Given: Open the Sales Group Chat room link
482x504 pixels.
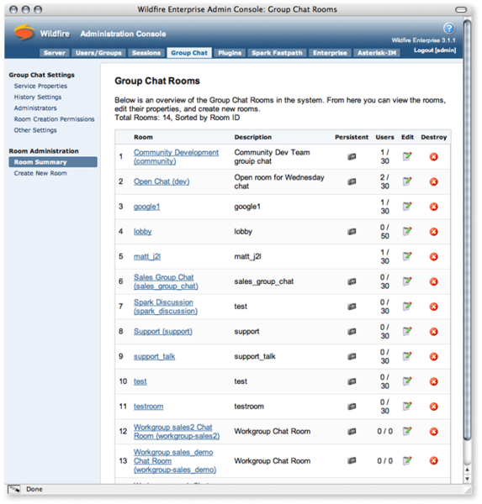Looking at the screenshot, I should (x=166, y=281).
